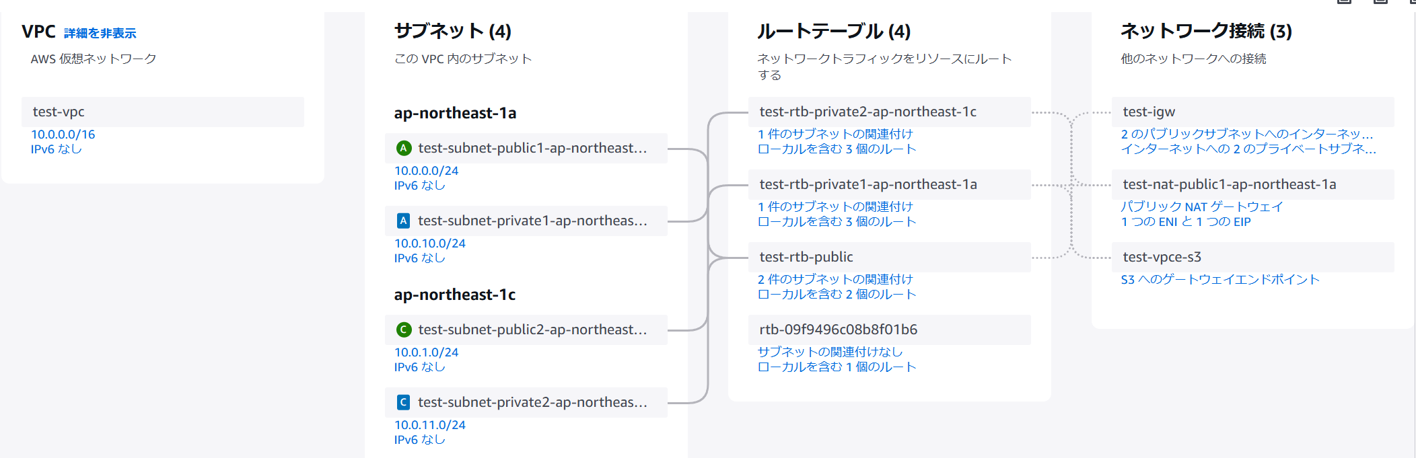The height and width of the screenshot is (458, 1416).
Task: Click the blue C badge of private2 subnet
Action: [404, 402]
